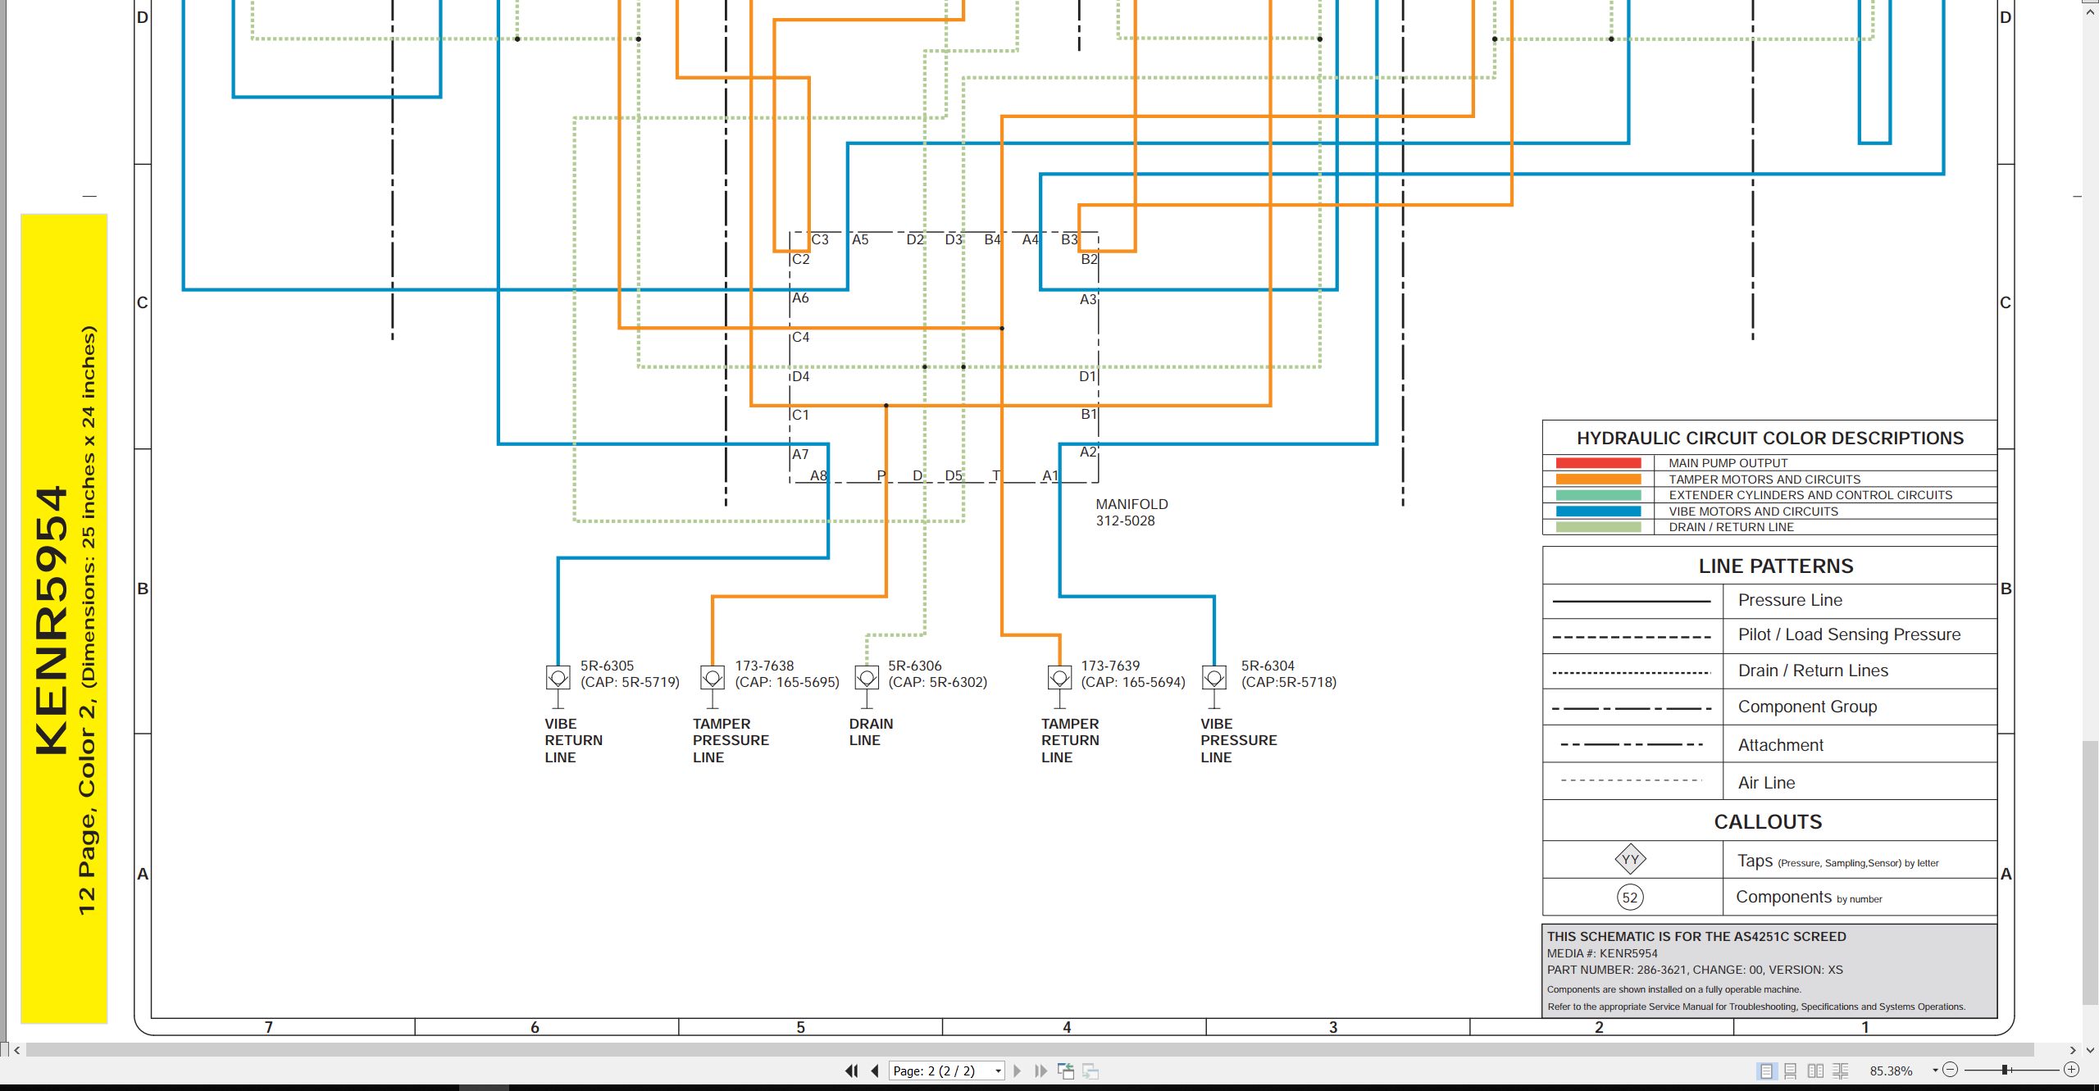Viewport: 2099px width, 1091px height.
Task: Click the vertical scrollbar thumb
Action: (x=2091, y=872)
